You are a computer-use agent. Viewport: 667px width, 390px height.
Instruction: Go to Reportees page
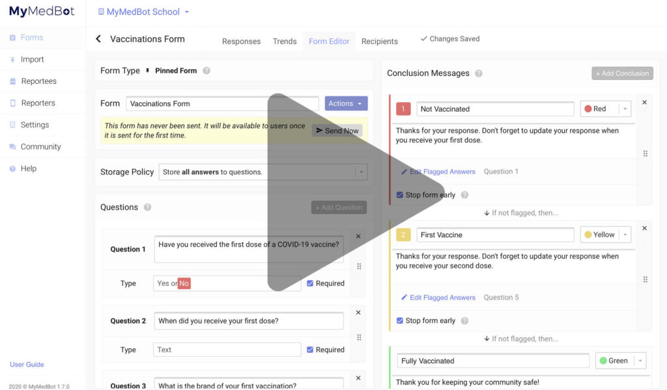click(x=38, y=81)
